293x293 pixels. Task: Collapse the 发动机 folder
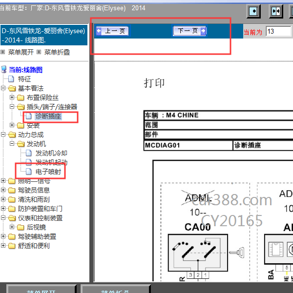12,143
